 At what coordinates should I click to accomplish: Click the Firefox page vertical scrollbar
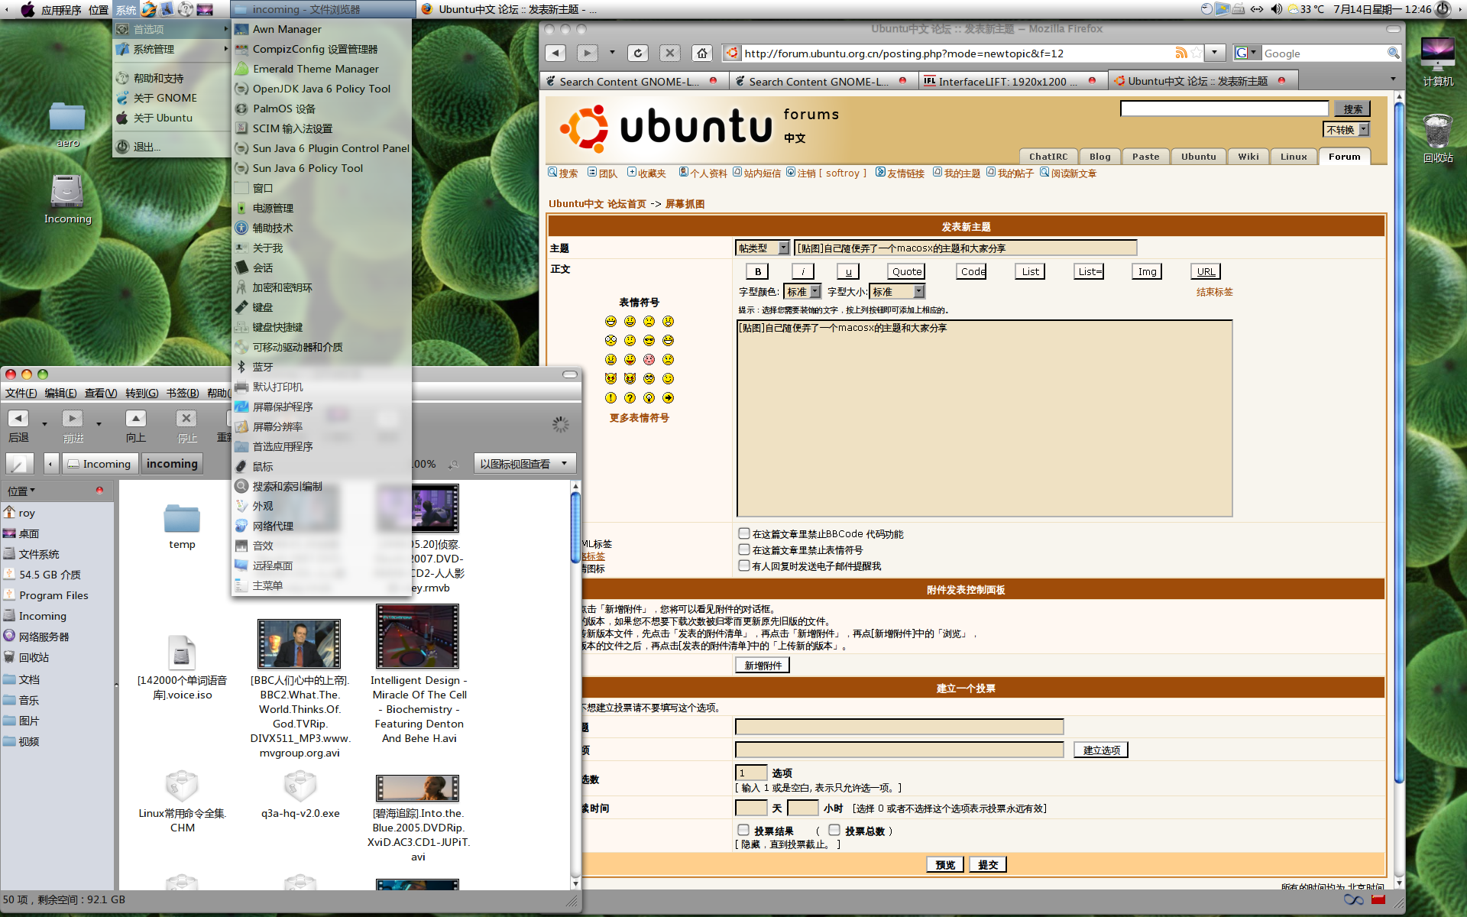(1399, 443)
